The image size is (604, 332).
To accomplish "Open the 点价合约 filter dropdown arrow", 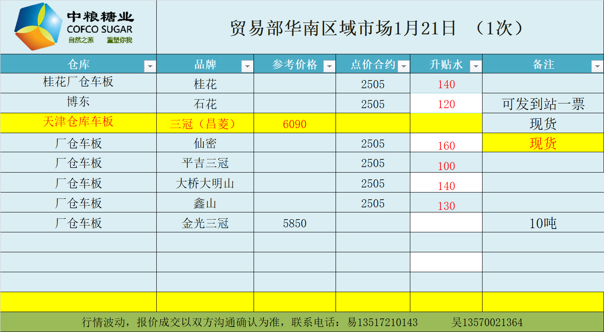I will [x=404, y=66].
